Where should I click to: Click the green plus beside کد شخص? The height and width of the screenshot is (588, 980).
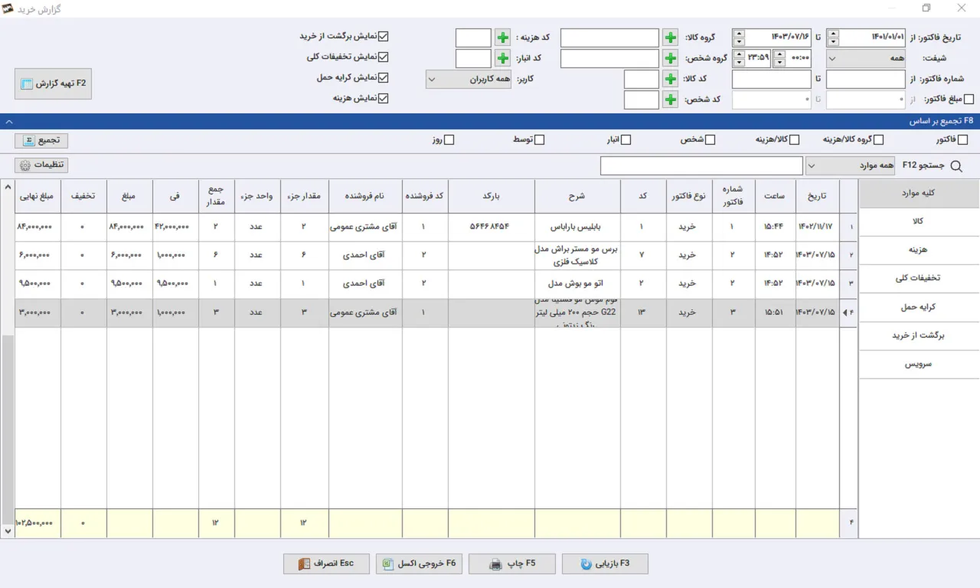(x=671, y=100)
